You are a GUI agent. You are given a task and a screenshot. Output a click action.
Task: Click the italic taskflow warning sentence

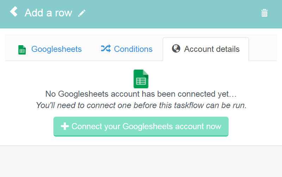[x=141, y=105]
